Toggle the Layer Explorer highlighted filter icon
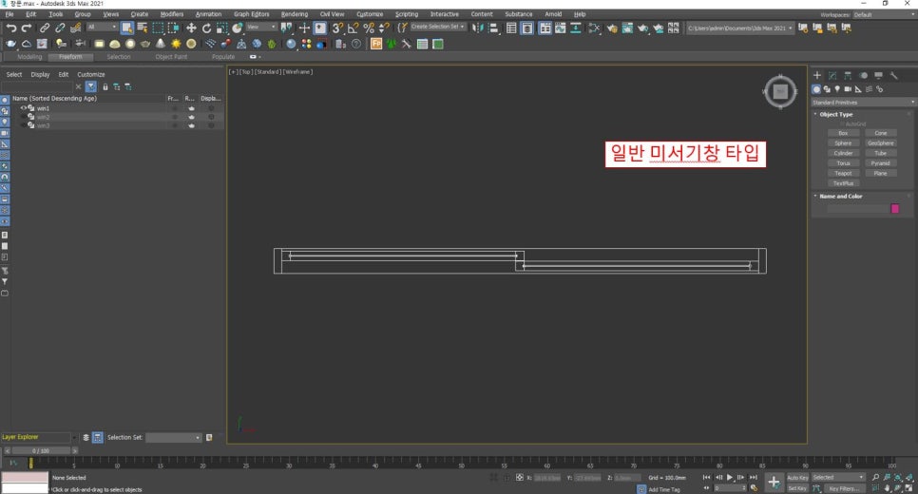Viewport: 918px width, 494px height. 91,86
